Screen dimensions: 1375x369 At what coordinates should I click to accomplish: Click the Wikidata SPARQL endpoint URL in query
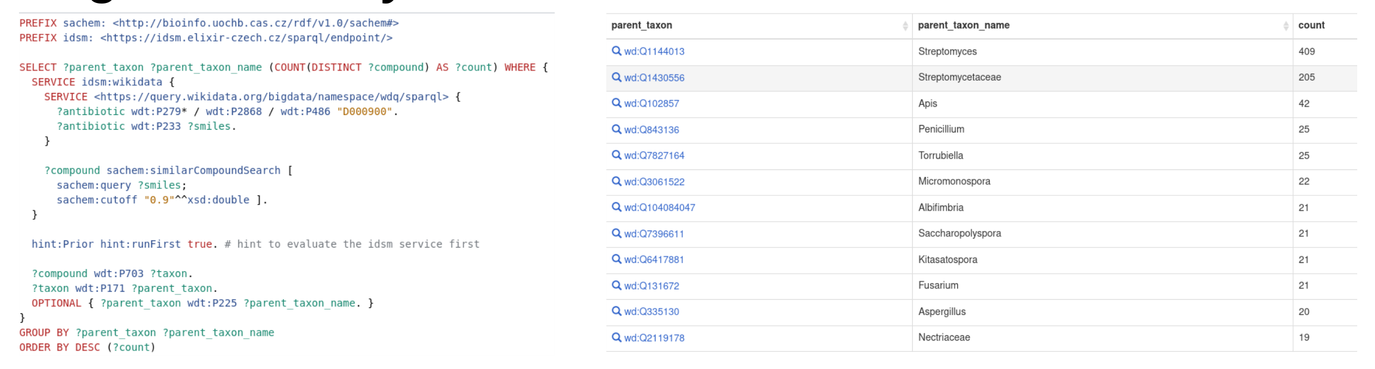271,97
